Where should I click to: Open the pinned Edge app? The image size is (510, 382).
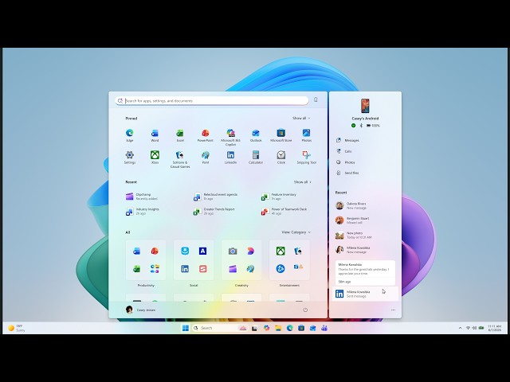129,135
